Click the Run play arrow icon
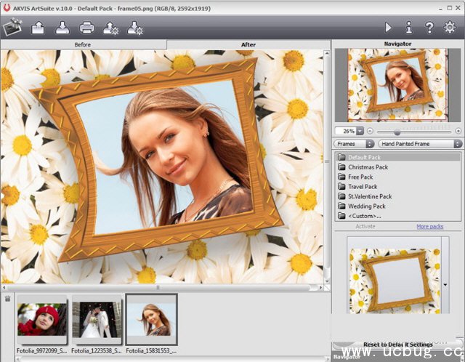The width and height of the screenshot is (465, 362). (388, 28)
